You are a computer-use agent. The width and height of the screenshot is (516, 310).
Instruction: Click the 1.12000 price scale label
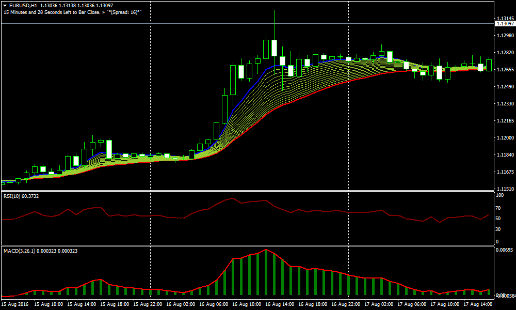[x=504, y=138]
